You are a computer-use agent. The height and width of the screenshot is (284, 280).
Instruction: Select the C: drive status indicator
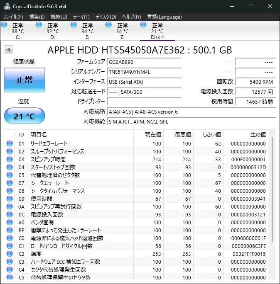pyautogui.click(x=4, y=25)
